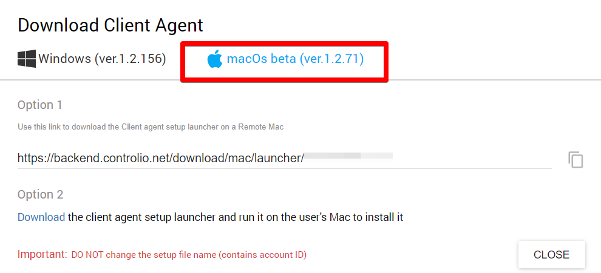Viewport: 601px width, 273px height.
Task: Click the Download link in Option 2
Action: click(x=41, y=217)
